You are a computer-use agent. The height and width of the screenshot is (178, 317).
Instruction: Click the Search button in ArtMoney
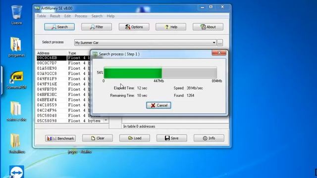tap(59, 27)
